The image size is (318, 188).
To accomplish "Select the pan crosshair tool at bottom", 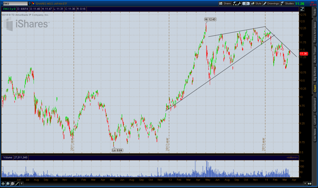I will point(3,184).
